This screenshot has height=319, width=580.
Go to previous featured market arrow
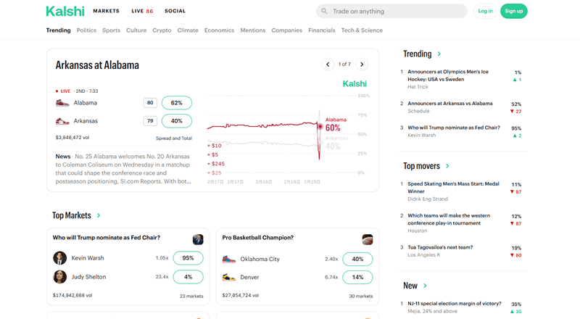328,65
